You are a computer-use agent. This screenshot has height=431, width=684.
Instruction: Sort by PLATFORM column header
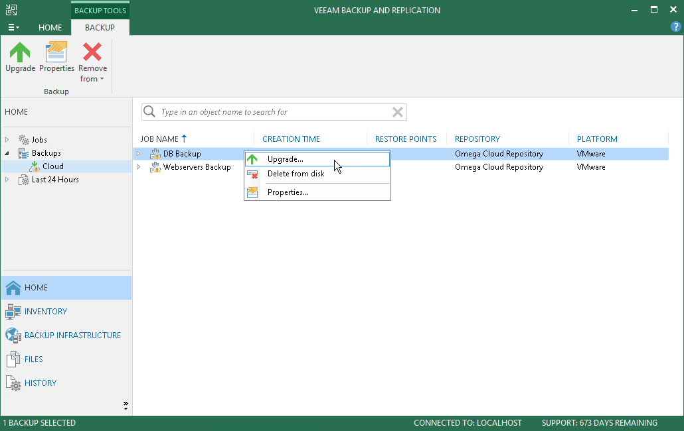click(597, 139)
